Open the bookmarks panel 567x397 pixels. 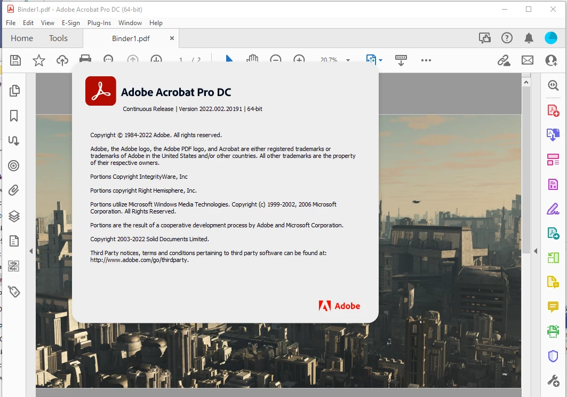pos(14,116)
